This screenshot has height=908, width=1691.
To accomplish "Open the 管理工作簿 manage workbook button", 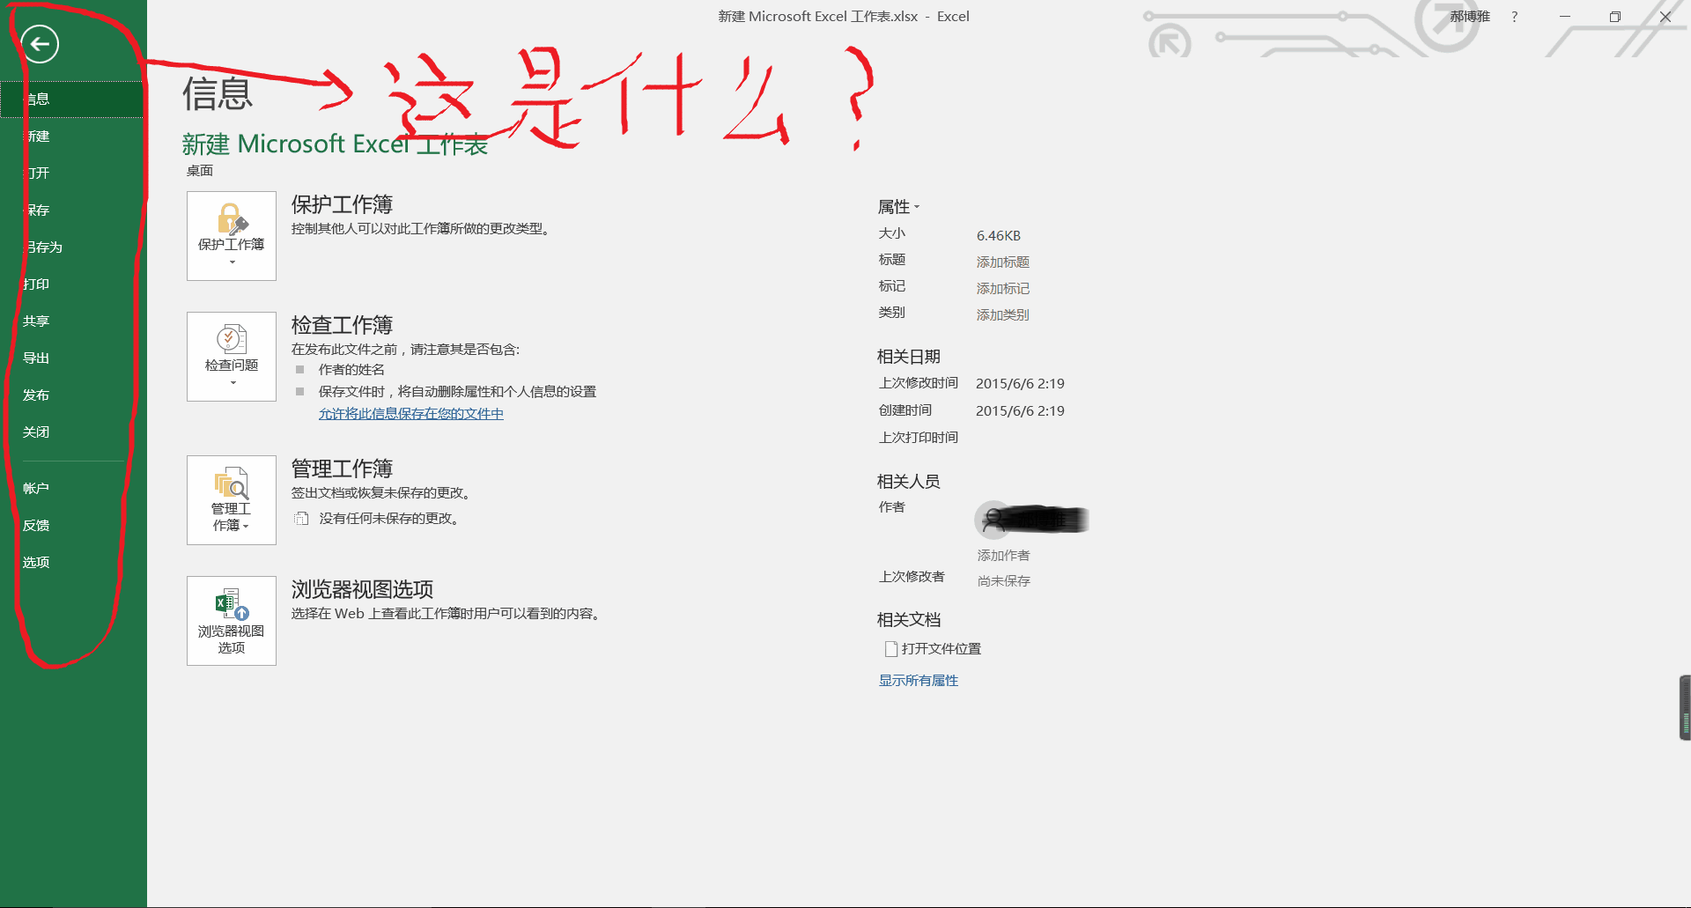I will pyautogui.click(x=232, y=500).
